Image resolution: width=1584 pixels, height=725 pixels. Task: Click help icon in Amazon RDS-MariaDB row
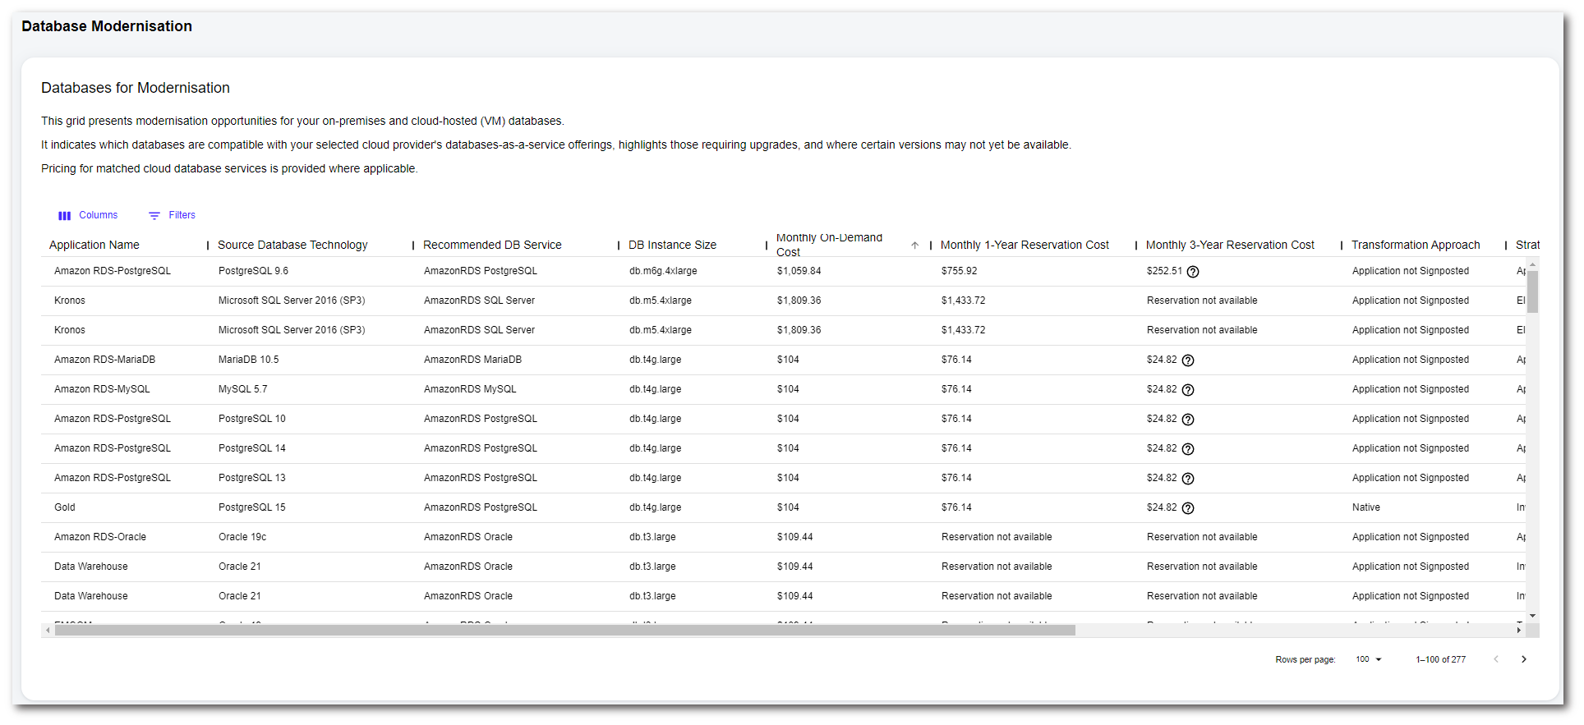point(1188,360)
